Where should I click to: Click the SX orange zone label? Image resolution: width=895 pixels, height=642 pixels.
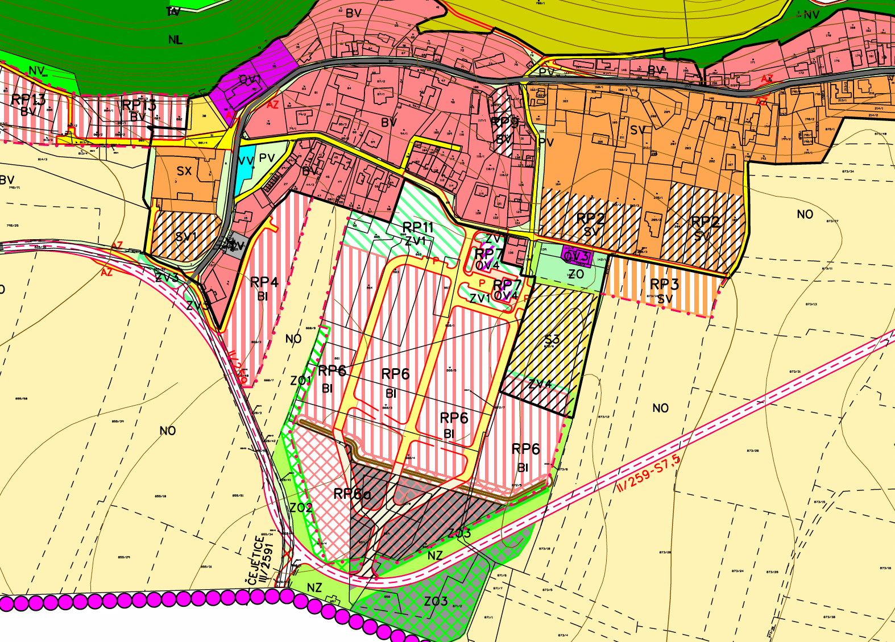tap(184, 171)
